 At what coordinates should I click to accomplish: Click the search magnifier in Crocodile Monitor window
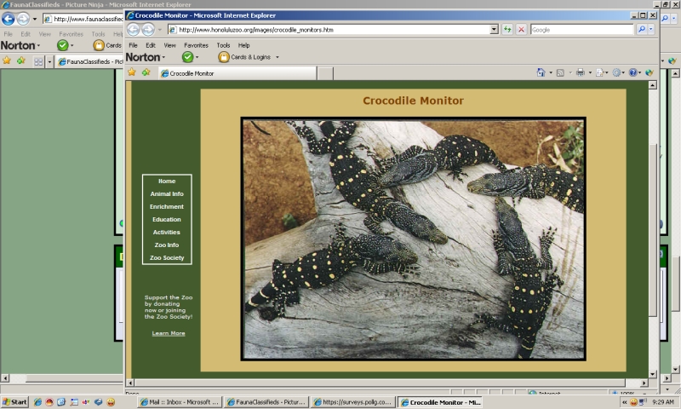[x=642, y=30]
